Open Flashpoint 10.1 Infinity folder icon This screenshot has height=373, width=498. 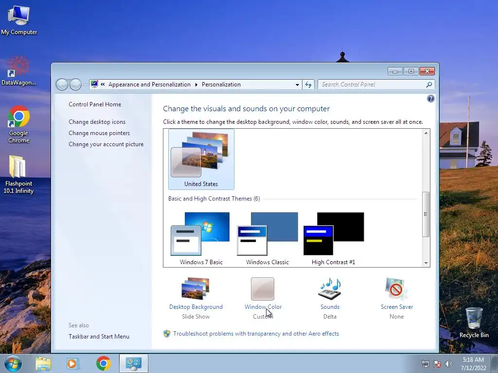[18, 174]
